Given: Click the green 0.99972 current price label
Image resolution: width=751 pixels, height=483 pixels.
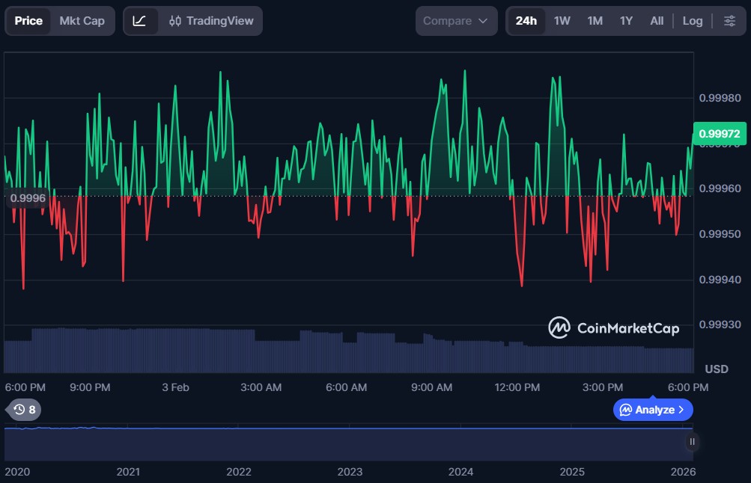Looking at the screenshot, I should pos(719,134).
